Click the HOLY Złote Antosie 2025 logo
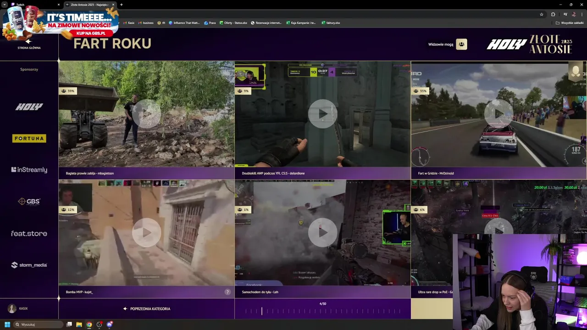This screenshot has width=587, height=330. click(x=529, y=44)
